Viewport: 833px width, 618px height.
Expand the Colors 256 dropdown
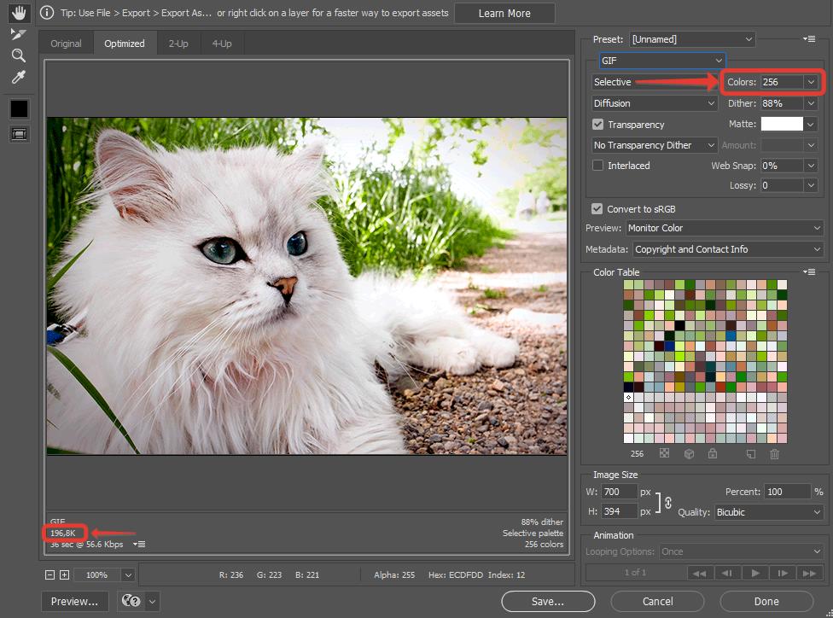[811, 82]
